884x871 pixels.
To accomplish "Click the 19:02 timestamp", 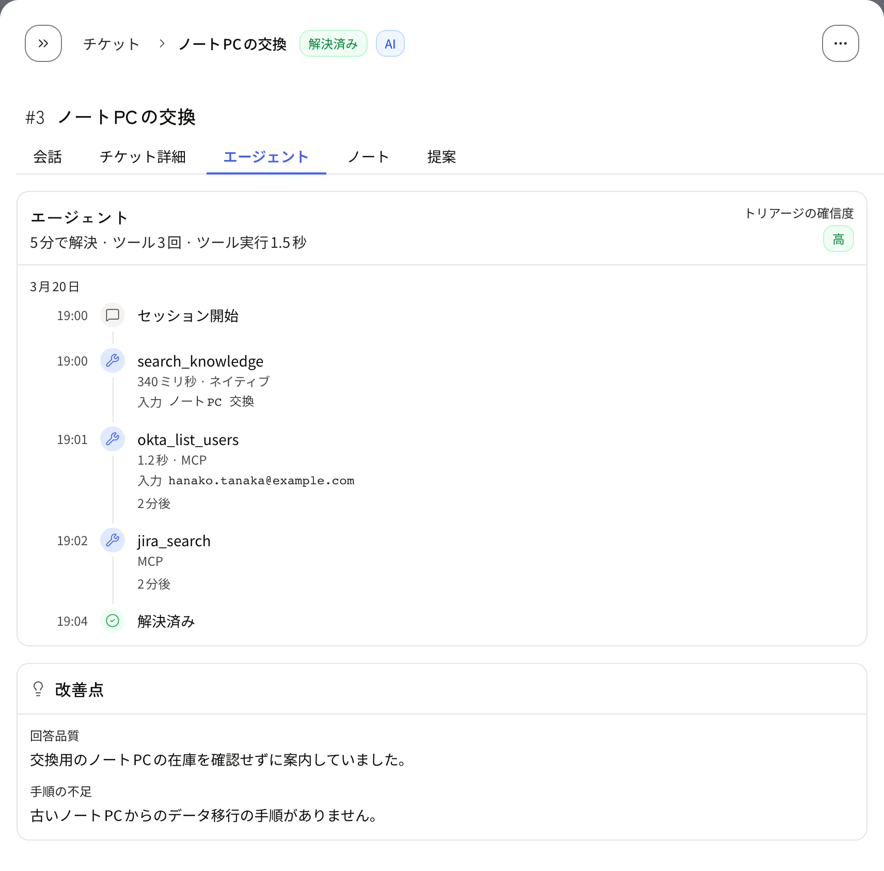I will click(x=72, y=541).
